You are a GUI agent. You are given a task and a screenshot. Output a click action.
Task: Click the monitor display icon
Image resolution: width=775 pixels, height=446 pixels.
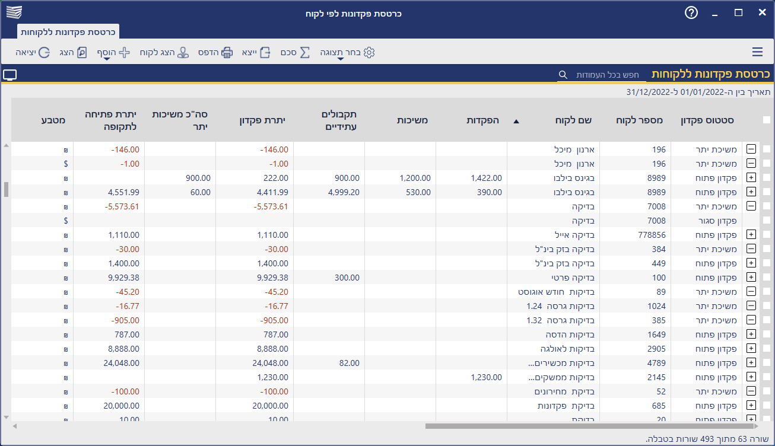(x=10, y=75)
